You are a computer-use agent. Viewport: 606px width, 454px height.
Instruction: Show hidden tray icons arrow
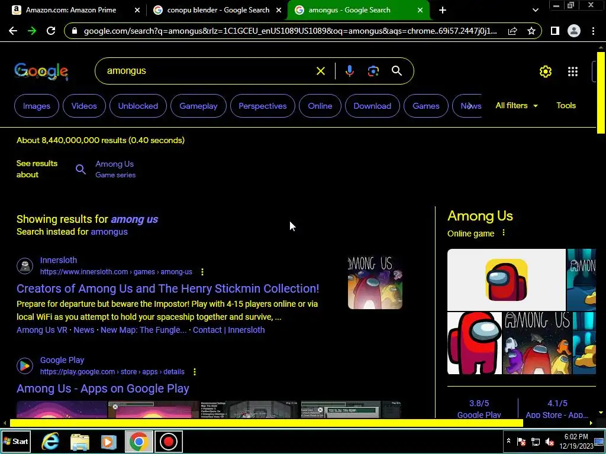(x=508, y=441)
